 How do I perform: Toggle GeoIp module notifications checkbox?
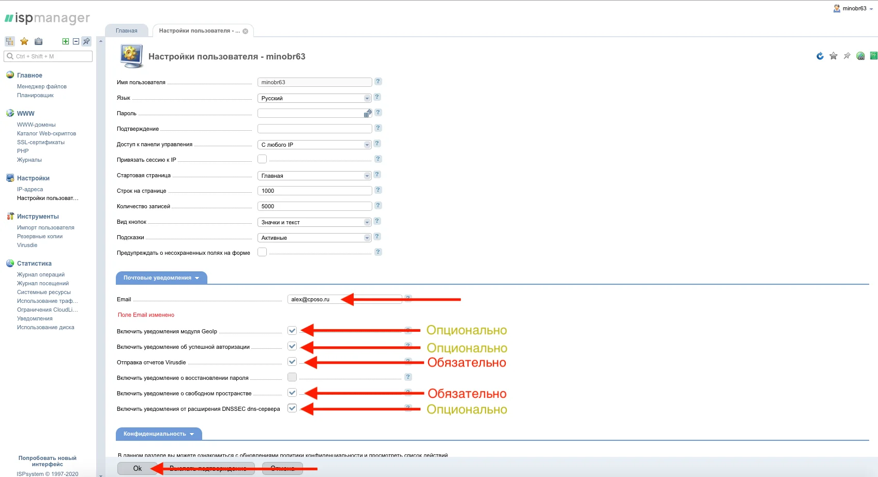(x=292, y=331)
